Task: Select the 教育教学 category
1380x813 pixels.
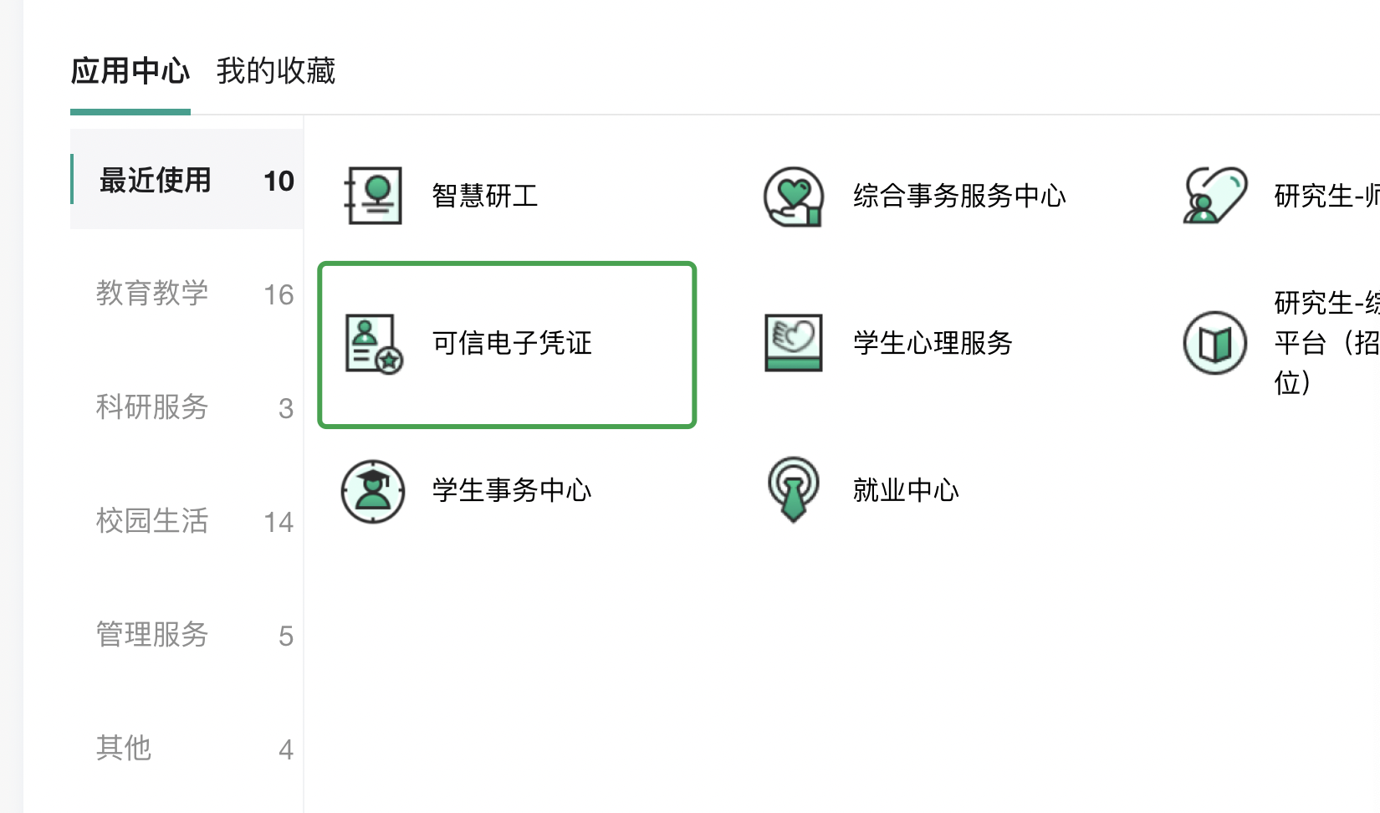Action: click(x=152, y=294)
